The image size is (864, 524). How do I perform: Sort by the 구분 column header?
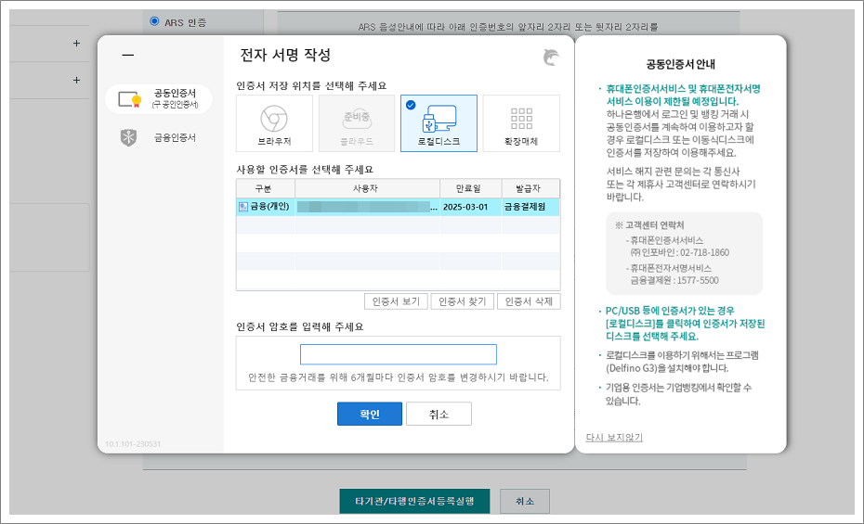point(266,188)
